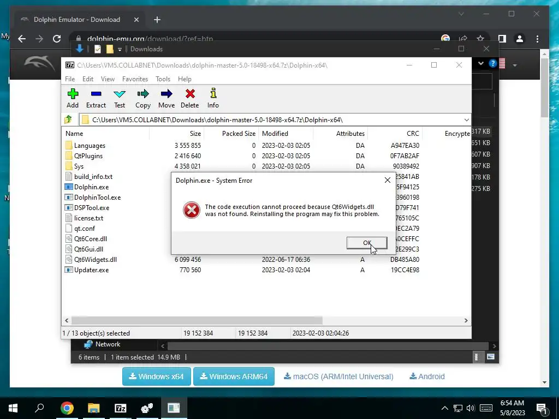Reload the Chrome page

point(57,39)
